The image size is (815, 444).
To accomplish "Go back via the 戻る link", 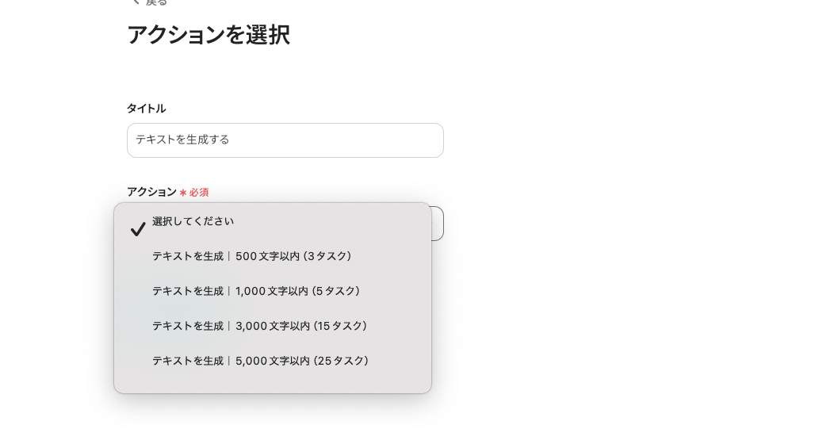I will 156,3.
